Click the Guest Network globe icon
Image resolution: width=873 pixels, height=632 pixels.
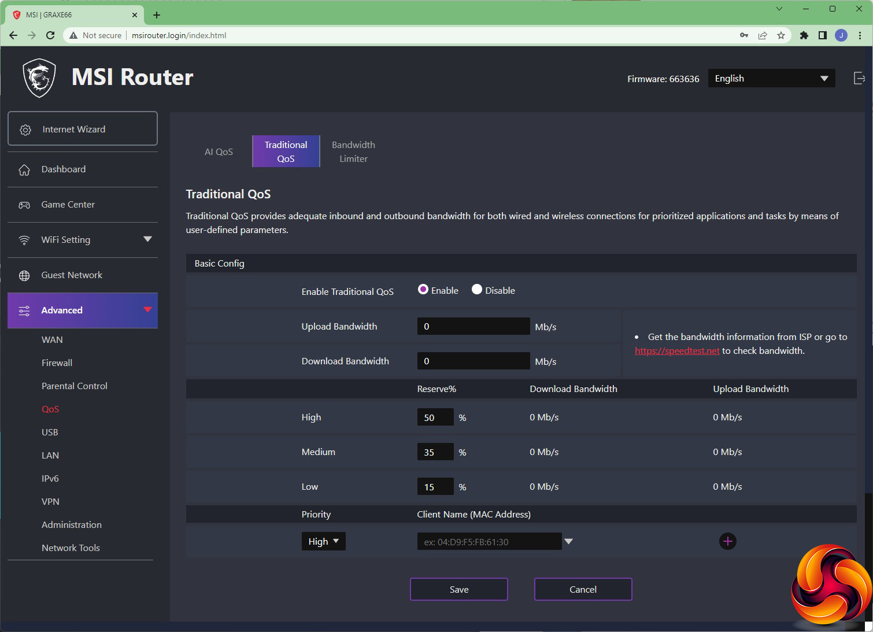click(x=24, y=276)
